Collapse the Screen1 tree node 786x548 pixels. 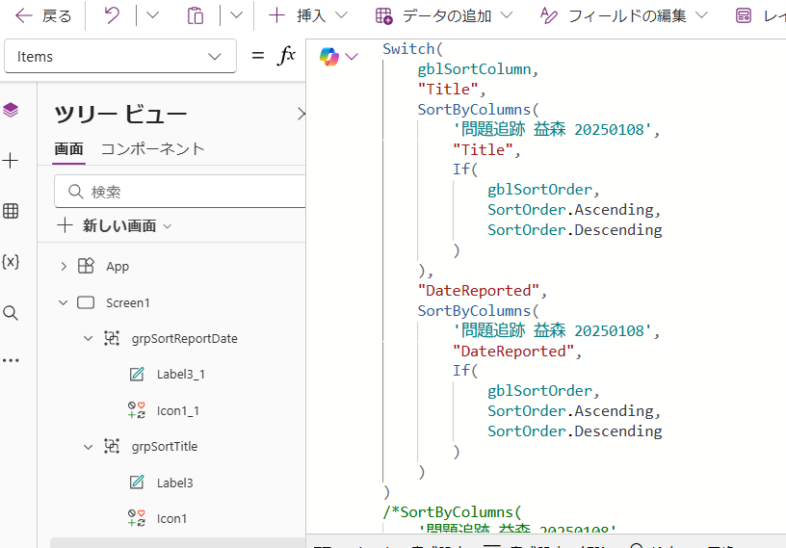tap(64, 302)
